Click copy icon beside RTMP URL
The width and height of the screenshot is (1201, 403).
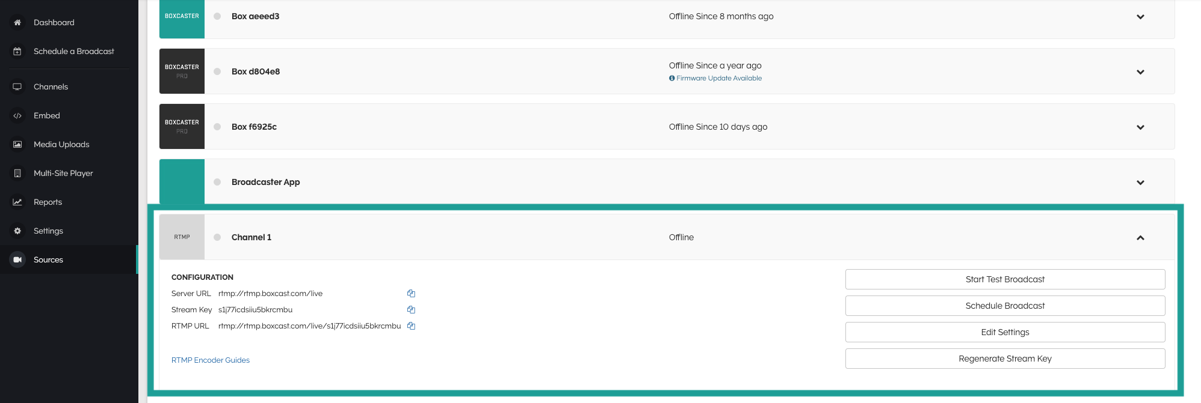point(411,326)
